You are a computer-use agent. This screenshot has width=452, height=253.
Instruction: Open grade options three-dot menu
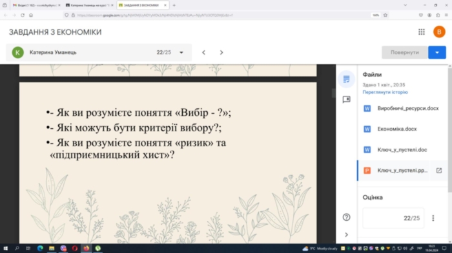point(433,218)
